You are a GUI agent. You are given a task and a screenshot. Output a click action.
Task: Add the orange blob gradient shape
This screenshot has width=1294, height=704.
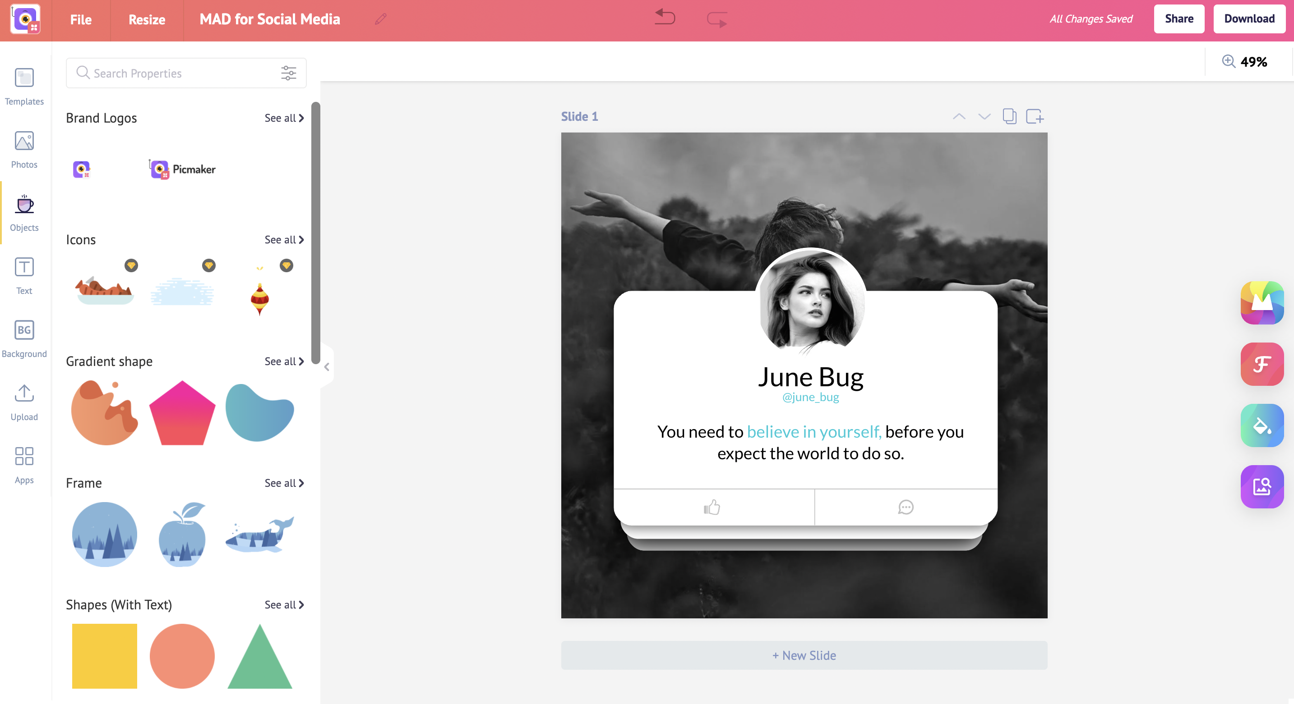(x=105, y=412)
